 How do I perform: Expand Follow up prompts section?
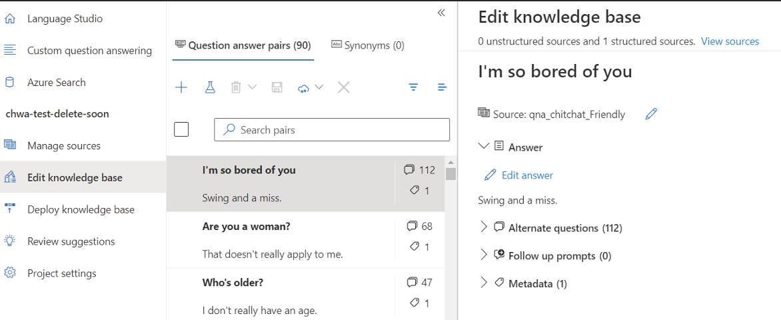[484, 255]
